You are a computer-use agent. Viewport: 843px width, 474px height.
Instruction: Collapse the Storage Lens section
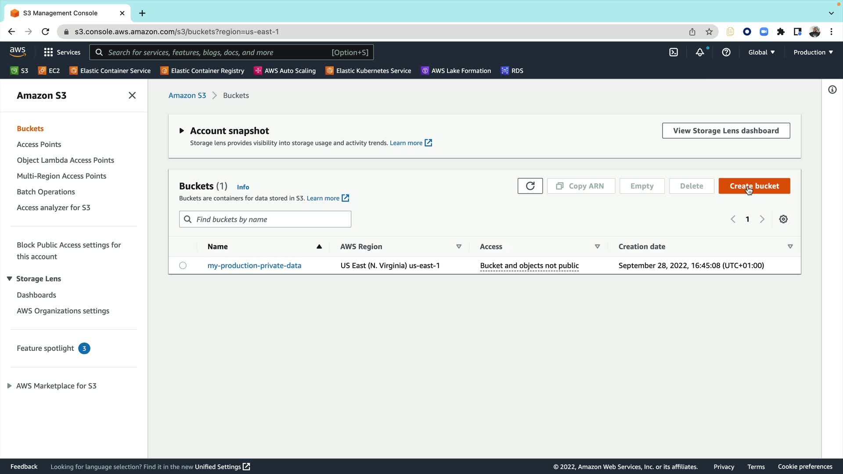9,279
